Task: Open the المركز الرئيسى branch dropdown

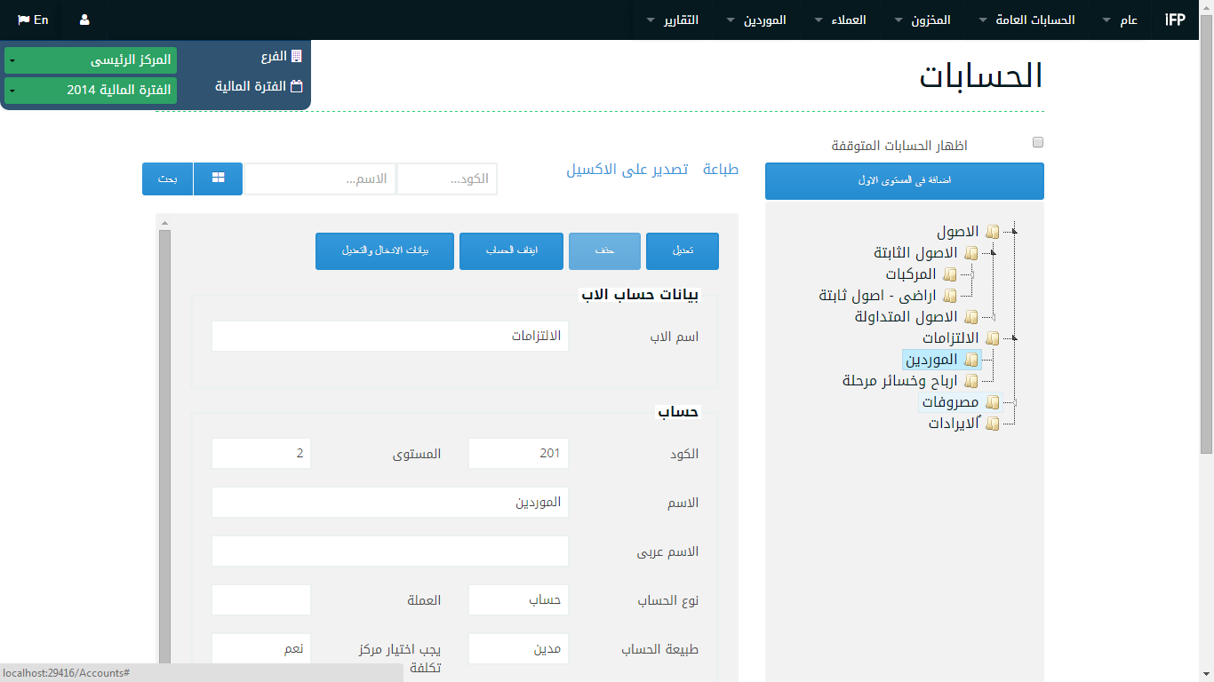Action: coord(91,60)
